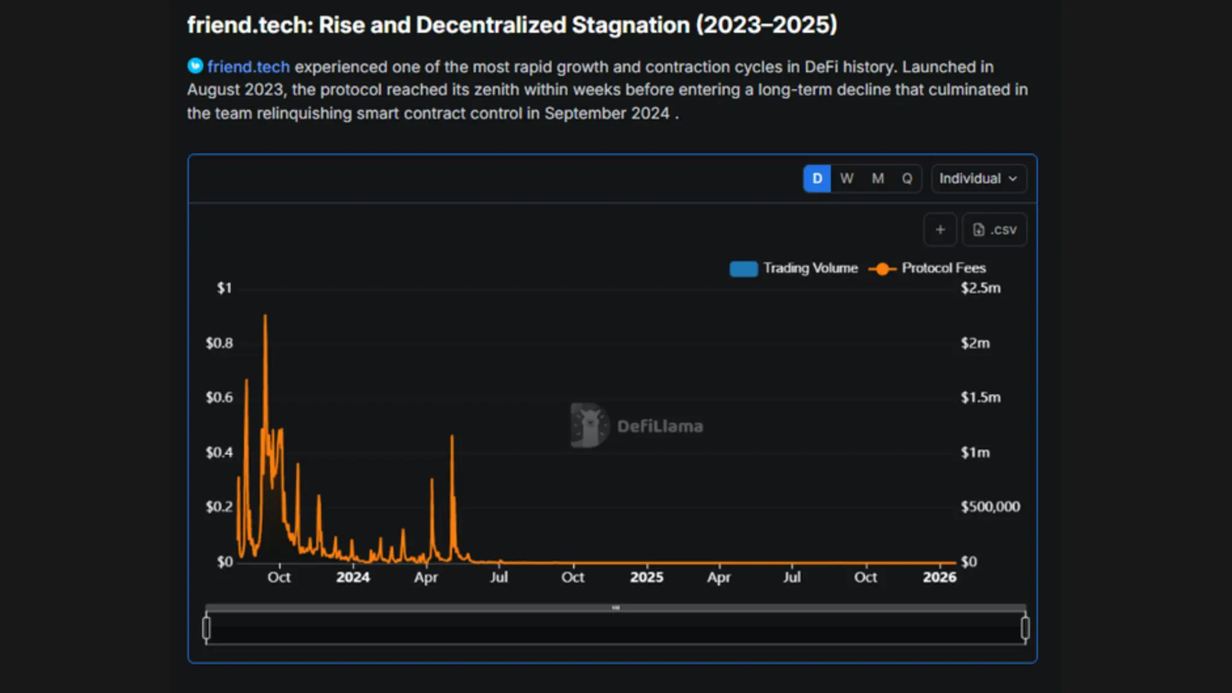Grab the right range slider handle
This screenshot has height=693, width=1232.
tap(1025, 628)
